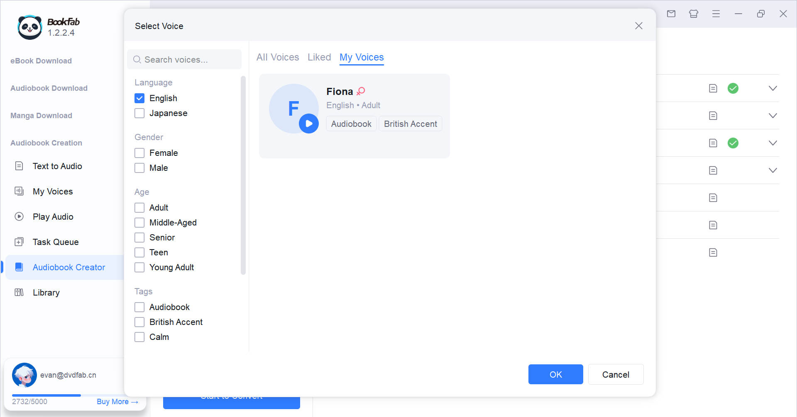Screen dimensions: 797x417
Task: Click the Text to Audio sidebar icon
Action: coord(19,166)
